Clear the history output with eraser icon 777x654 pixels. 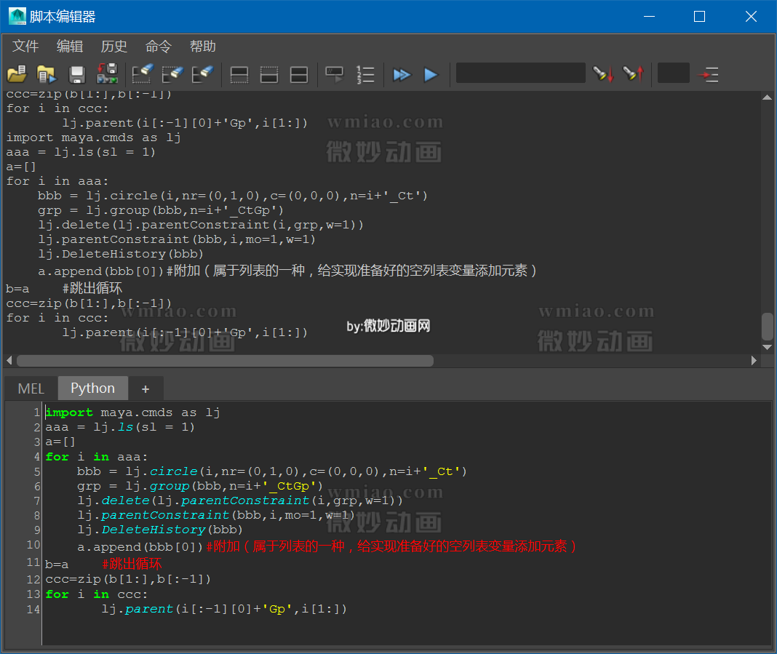pos(143,74)
